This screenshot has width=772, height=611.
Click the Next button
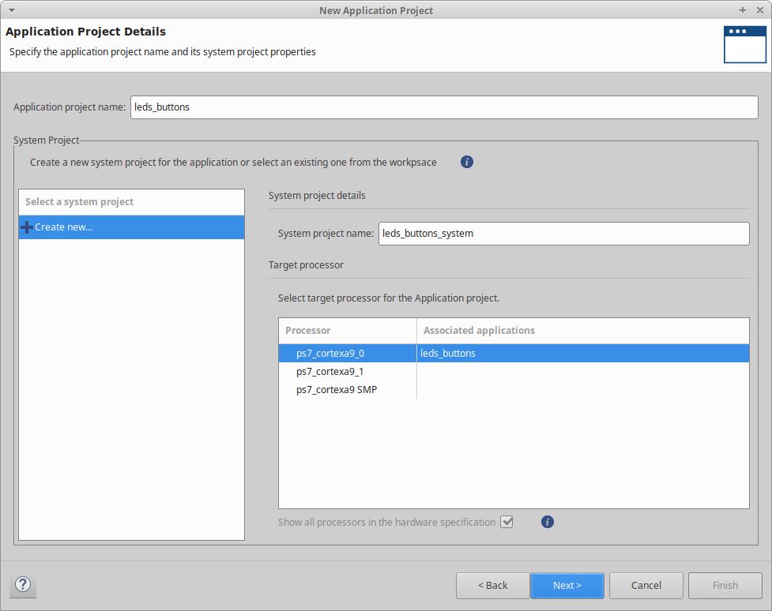[x=567, y=586]
